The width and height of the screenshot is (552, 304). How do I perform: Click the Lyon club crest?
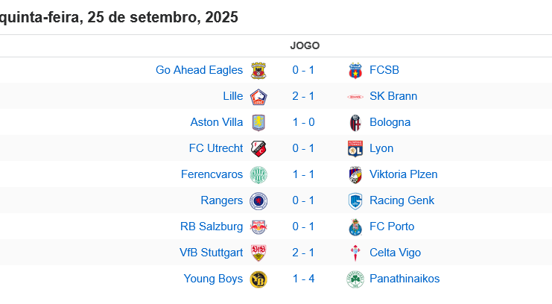[x=355, y=148]
